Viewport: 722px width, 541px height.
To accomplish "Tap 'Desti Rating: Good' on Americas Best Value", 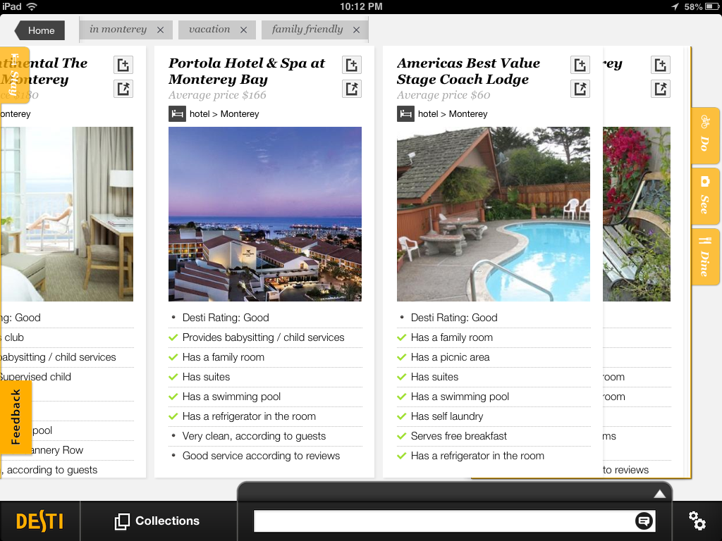I will click(454, 318).
